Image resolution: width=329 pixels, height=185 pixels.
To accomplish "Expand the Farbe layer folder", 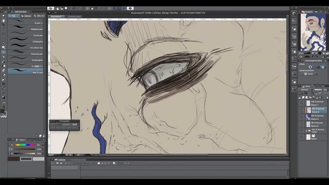I will [306, 131].
